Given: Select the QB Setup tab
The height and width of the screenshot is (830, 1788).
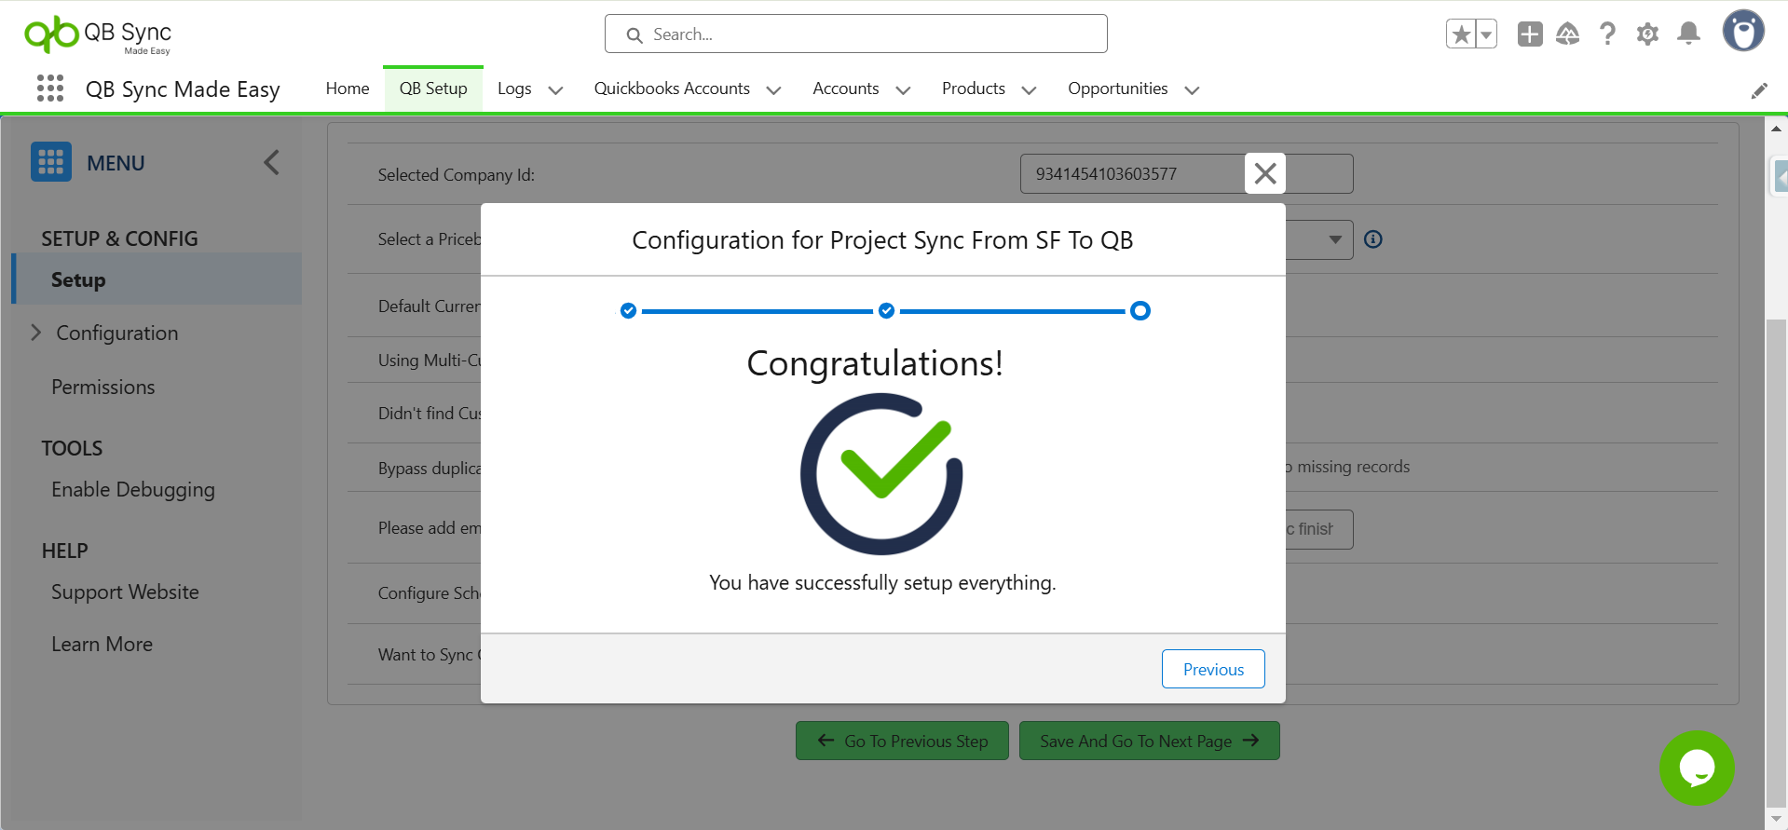Looking at the screenshot, I should point(433,88).
